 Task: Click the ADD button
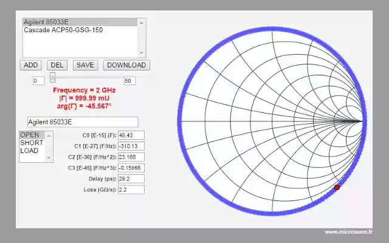[31, 65]
